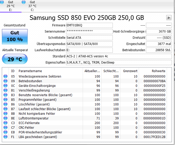Select the CRC-Fehler row name
Viewport: 175px width, 145px height.
tap(26, 128)
